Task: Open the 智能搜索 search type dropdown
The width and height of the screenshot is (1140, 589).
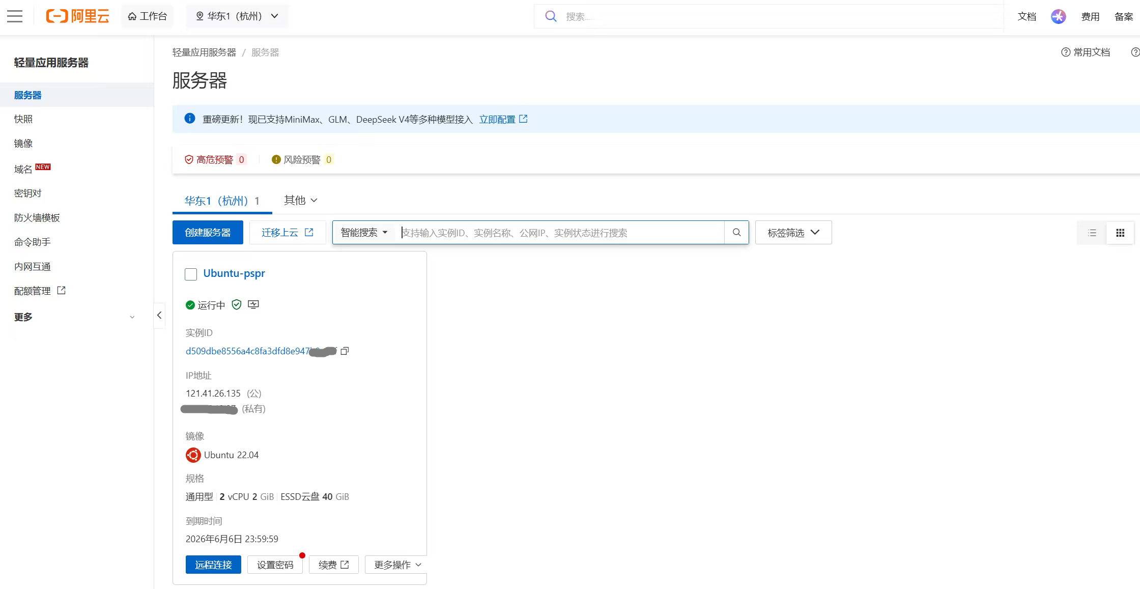Action: (364, 233)
